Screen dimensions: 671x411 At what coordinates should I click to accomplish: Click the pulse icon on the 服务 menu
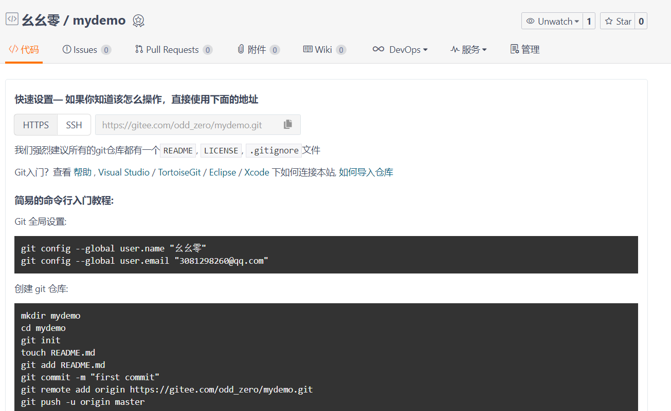point(455,49)
